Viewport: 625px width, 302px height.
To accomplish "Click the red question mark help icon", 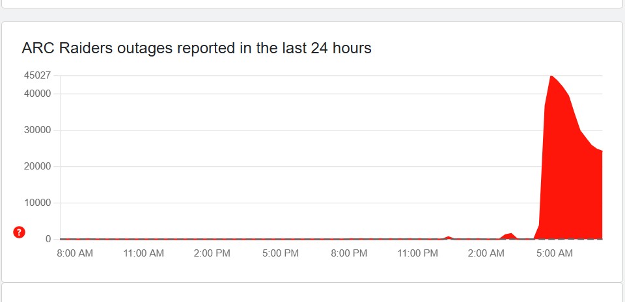I will (19, 232).
